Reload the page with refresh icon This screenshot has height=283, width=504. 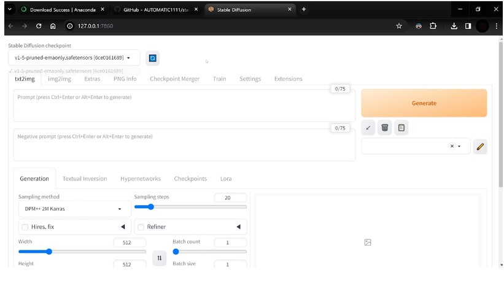39,26
